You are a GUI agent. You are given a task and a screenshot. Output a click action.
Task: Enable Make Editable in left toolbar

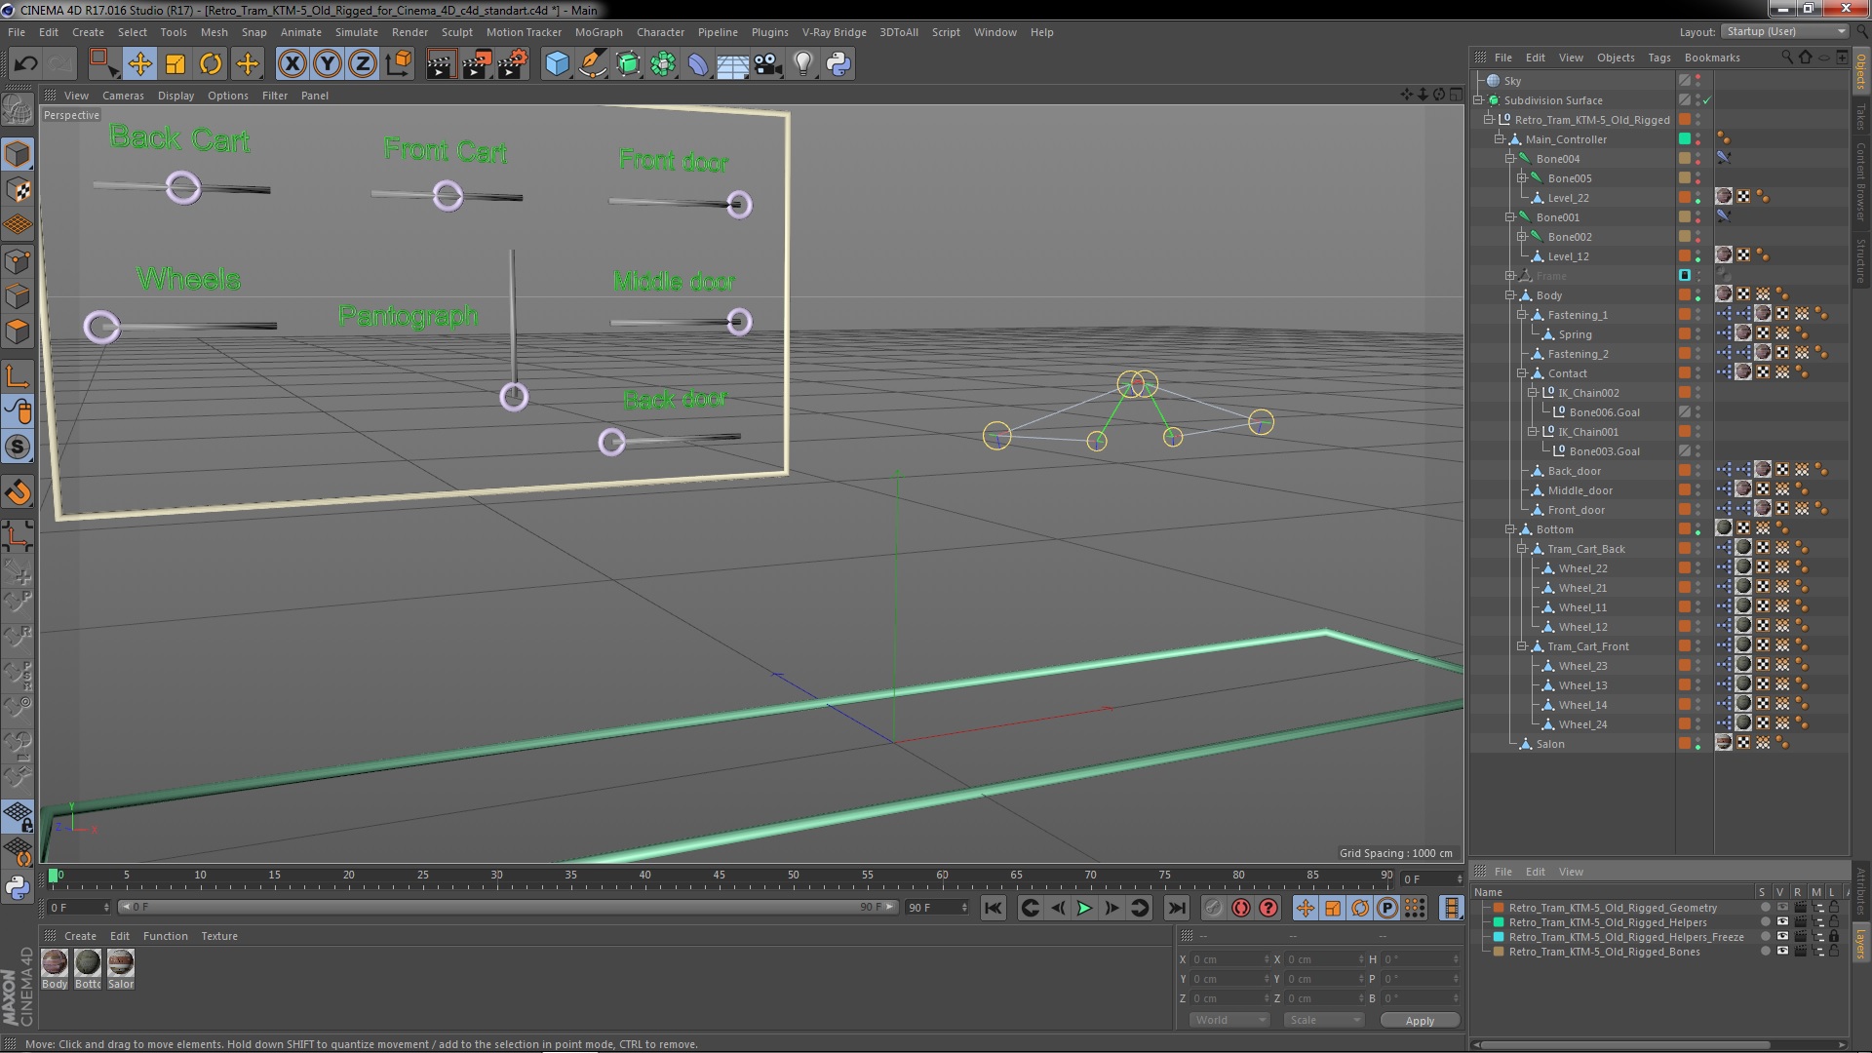point(18,109)
